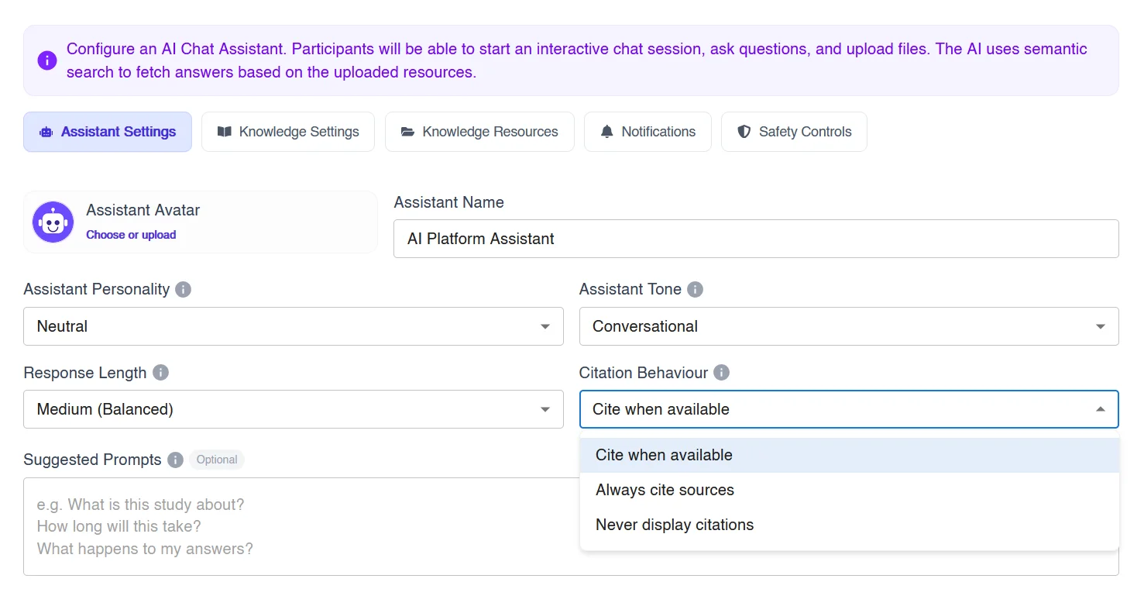Click the Assistant Avatar label
Screen dimensions: 1144x589
click(143, 210)
